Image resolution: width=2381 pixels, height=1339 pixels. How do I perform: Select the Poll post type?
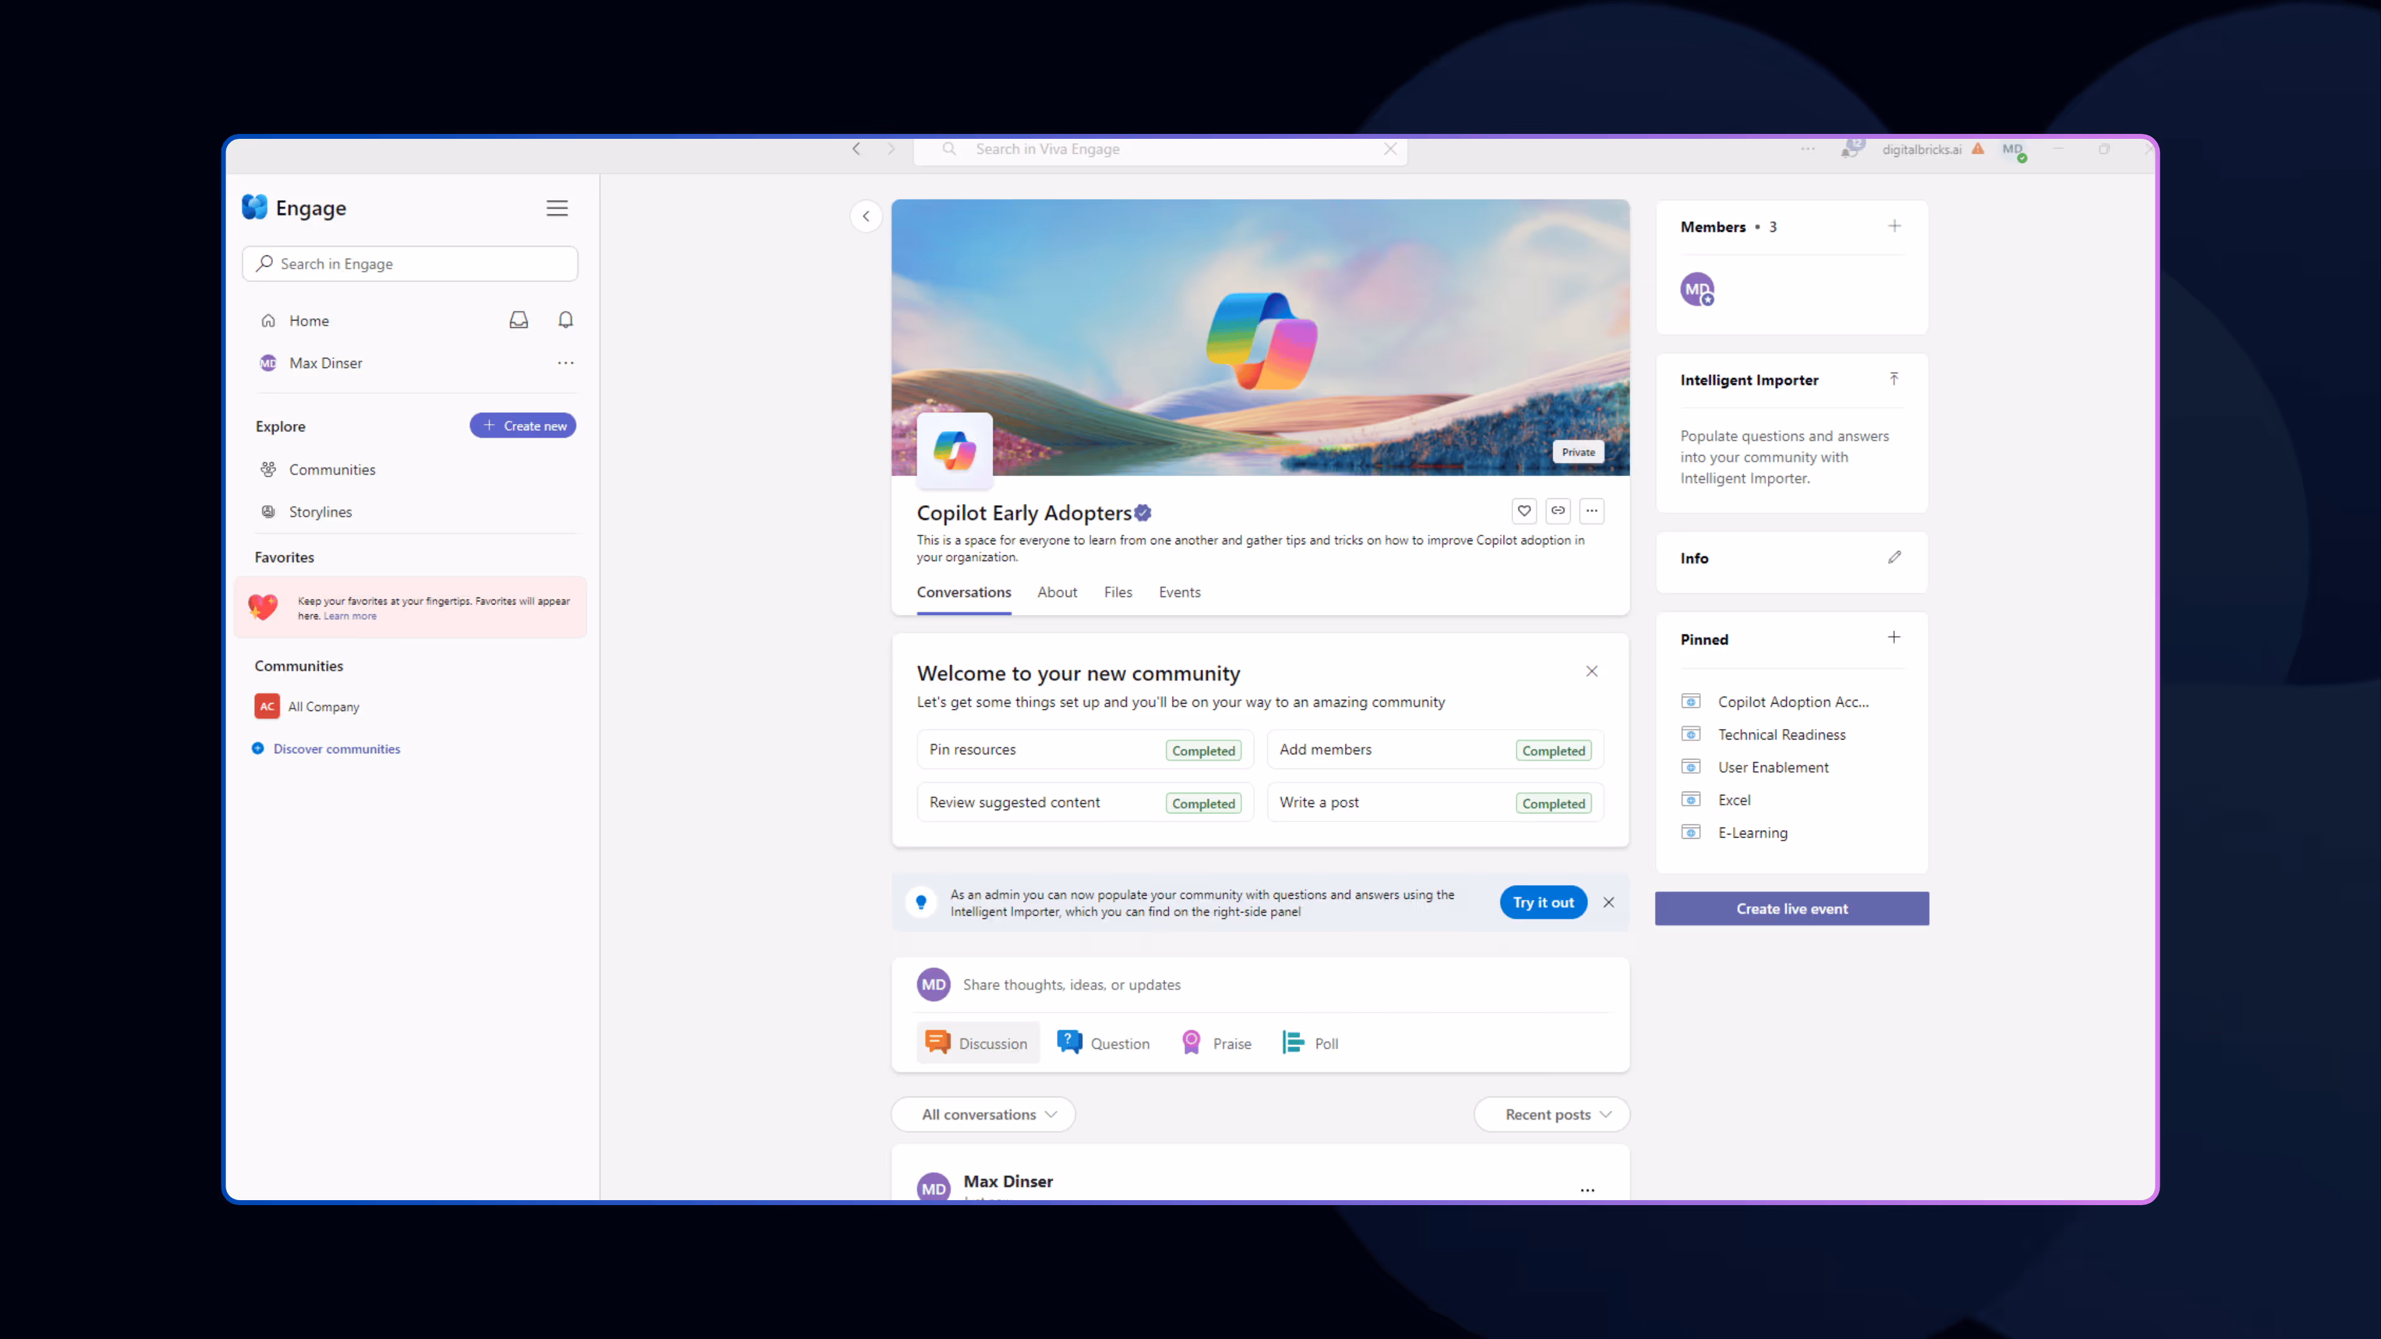point(1311,1043)
